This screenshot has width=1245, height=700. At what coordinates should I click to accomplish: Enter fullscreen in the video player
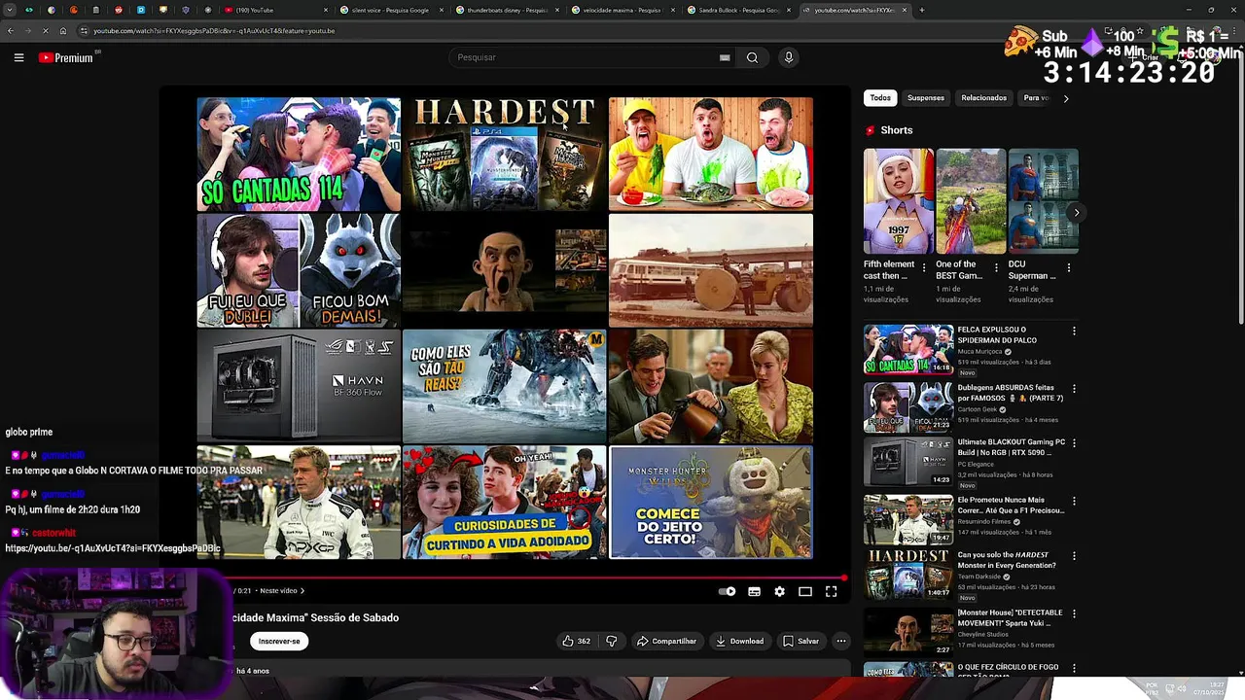pos(832,591)
